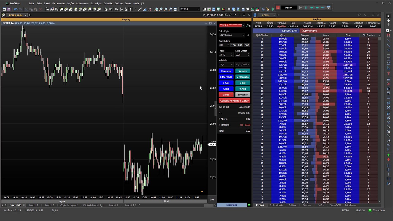Fast forward the replay
The image size is (393, 221).
(317, 8)
